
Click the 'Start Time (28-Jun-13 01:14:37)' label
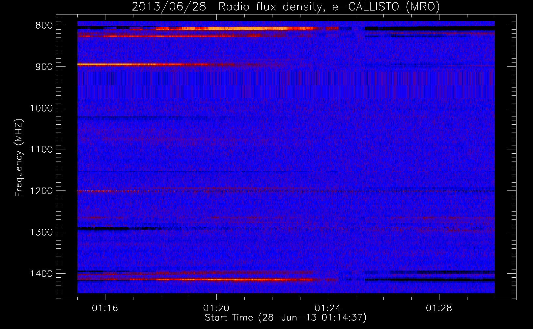286,318
